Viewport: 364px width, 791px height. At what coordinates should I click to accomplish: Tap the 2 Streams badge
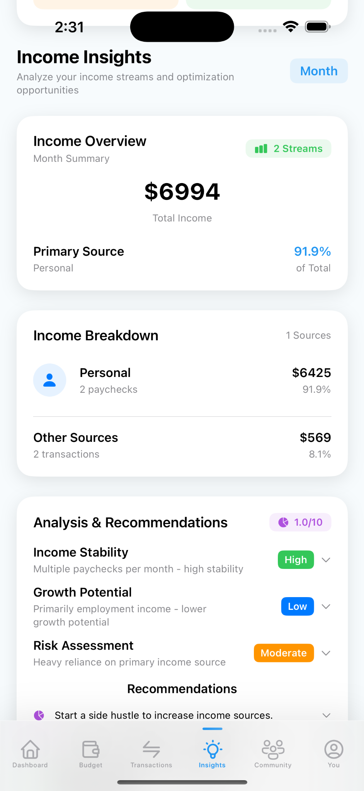tap(288, 148)
